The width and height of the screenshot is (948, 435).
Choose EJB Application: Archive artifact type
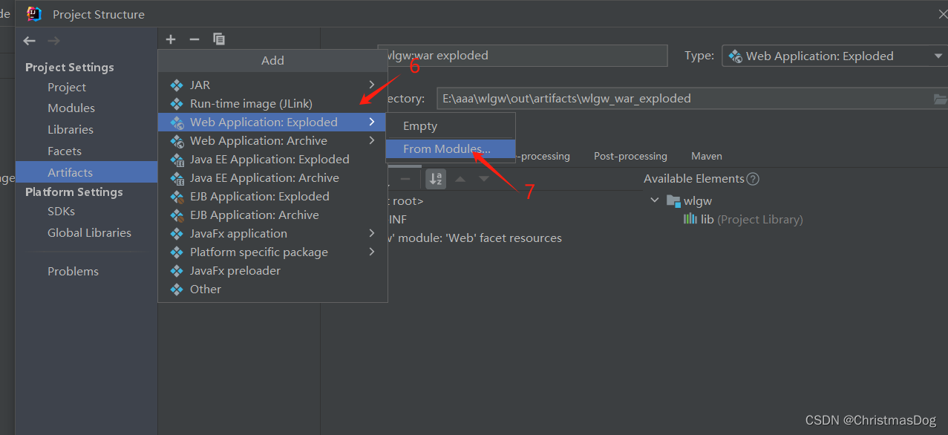click(x=252, y=215)
